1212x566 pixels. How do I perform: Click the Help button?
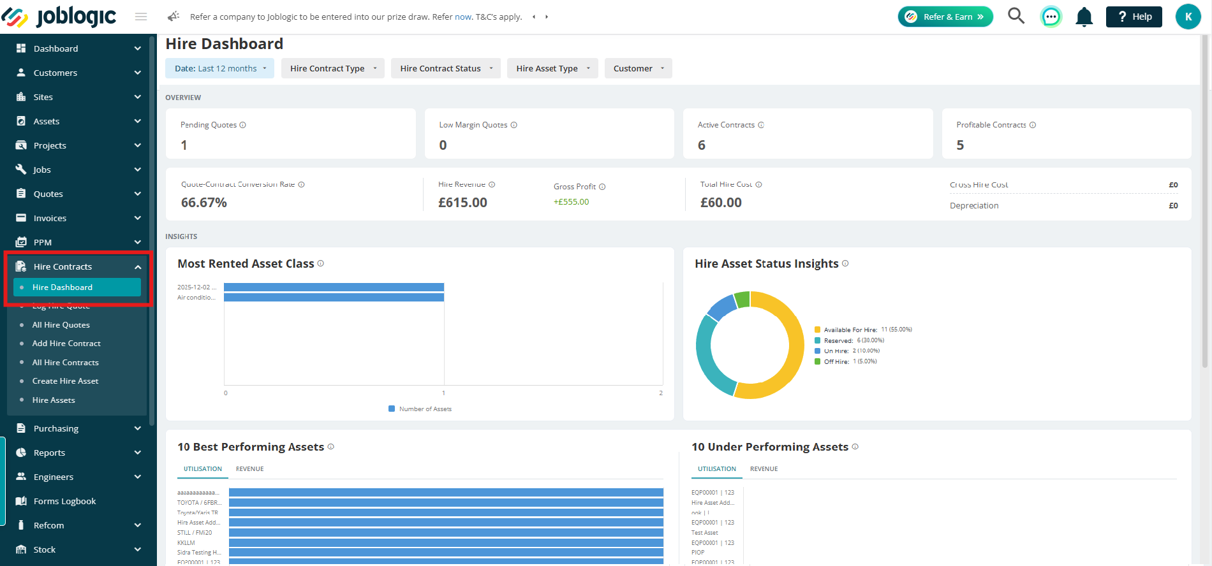1134,17
